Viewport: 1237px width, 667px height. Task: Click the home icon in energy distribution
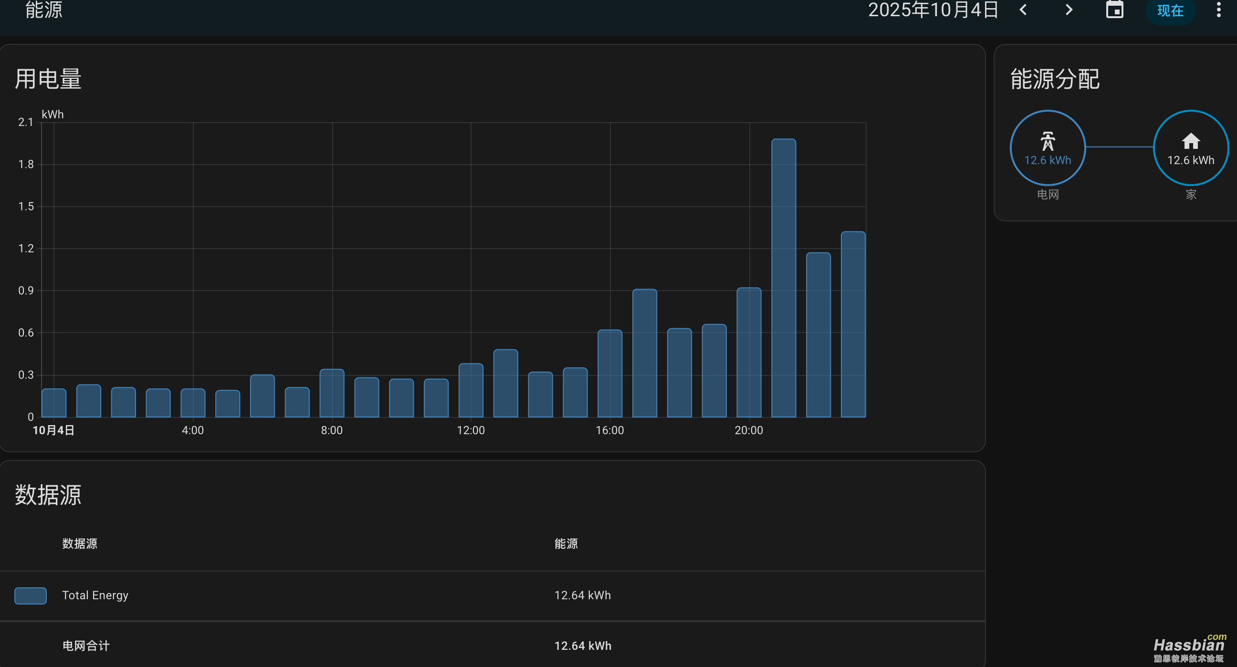[1190, 141]
